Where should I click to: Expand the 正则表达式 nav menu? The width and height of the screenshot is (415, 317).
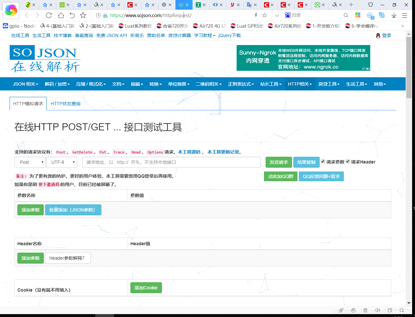coord(241,84)
